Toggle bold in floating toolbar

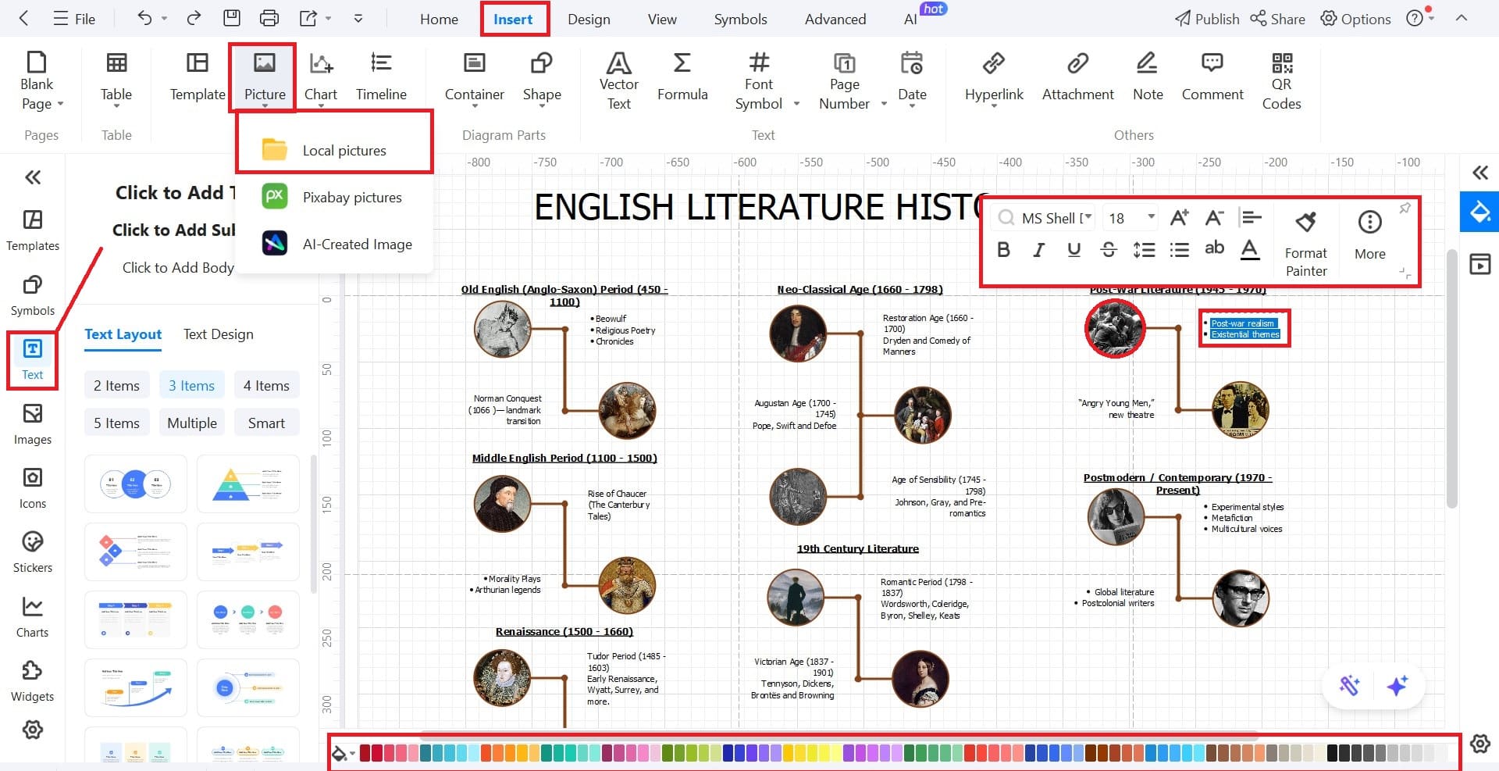coord(1004,249)
